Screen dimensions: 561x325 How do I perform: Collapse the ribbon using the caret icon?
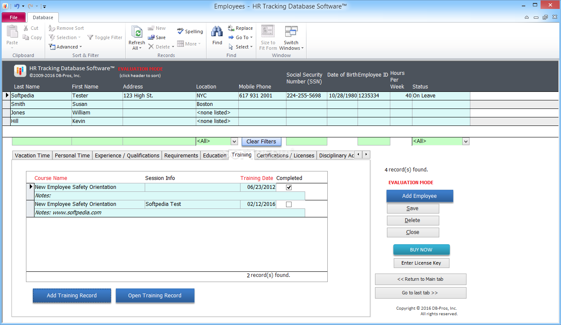click(527, 17)
